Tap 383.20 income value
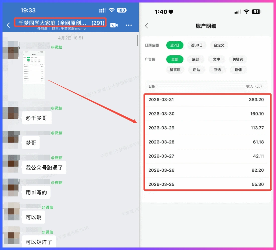Viewport: 276px width, 250px height. point(256,100)
